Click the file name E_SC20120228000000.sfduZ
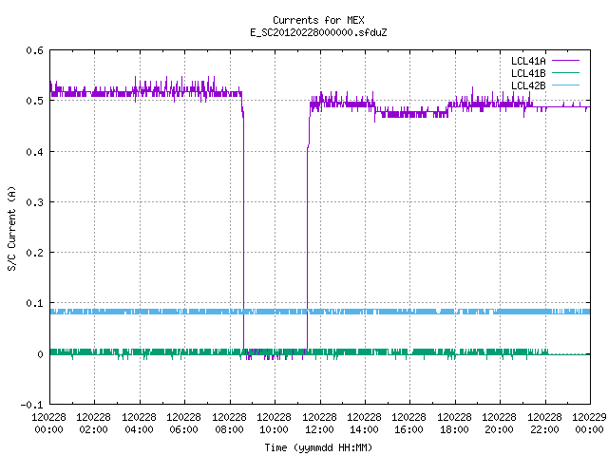The height and width of the screenshot is (456, 608). click(318, 32)
